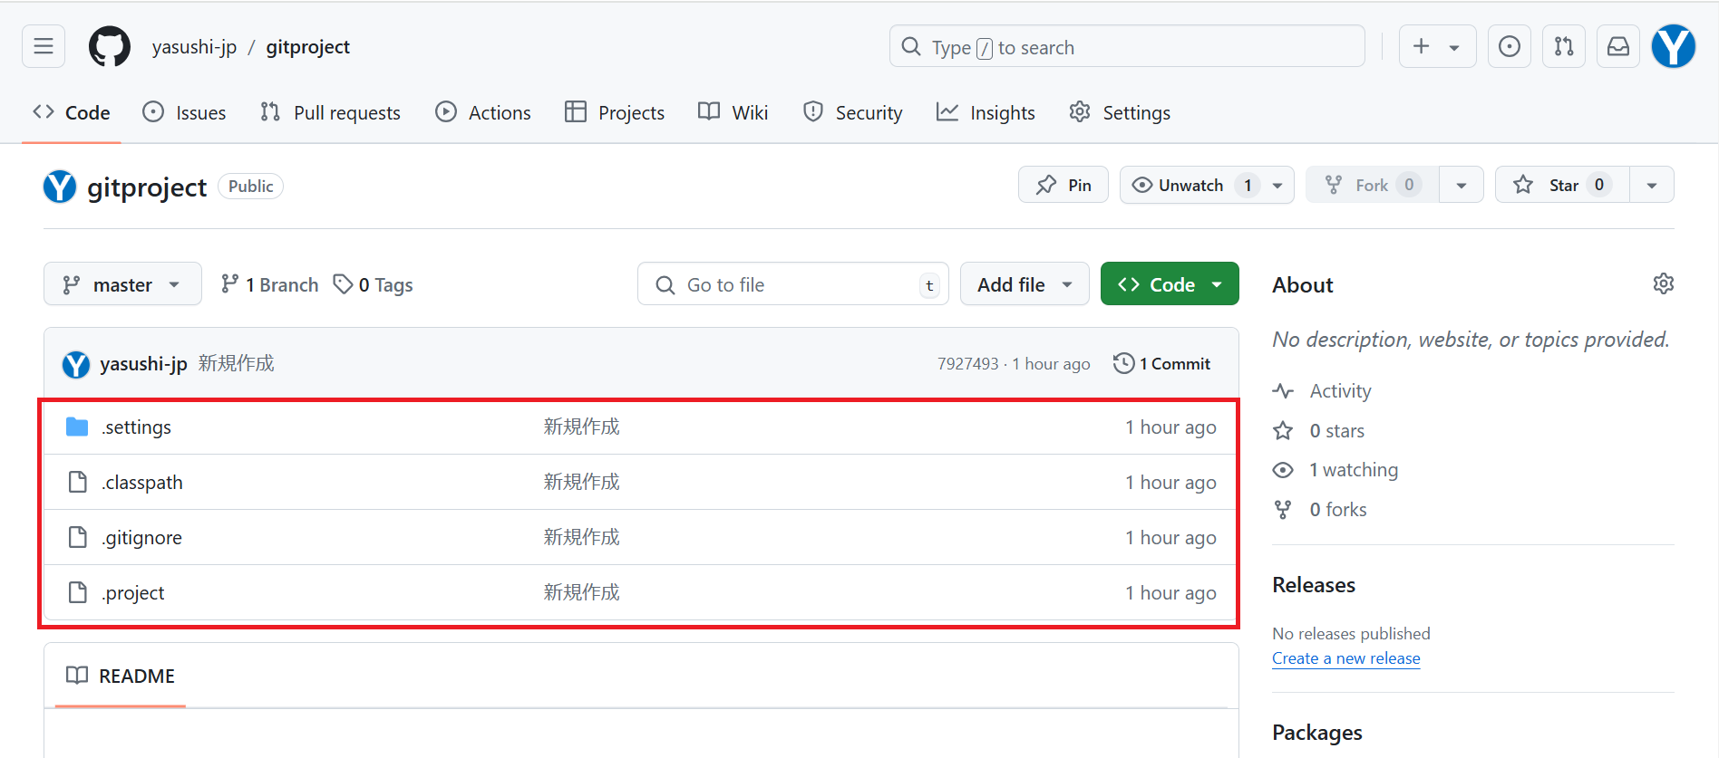Screen dimensions: 1719x758
Task: Select the README tab
Action: 121,676
